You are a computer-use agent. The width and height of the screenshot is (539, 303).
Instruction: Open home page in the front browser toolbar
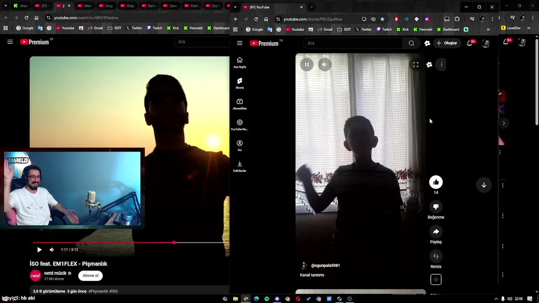click(x=266, y=19)
